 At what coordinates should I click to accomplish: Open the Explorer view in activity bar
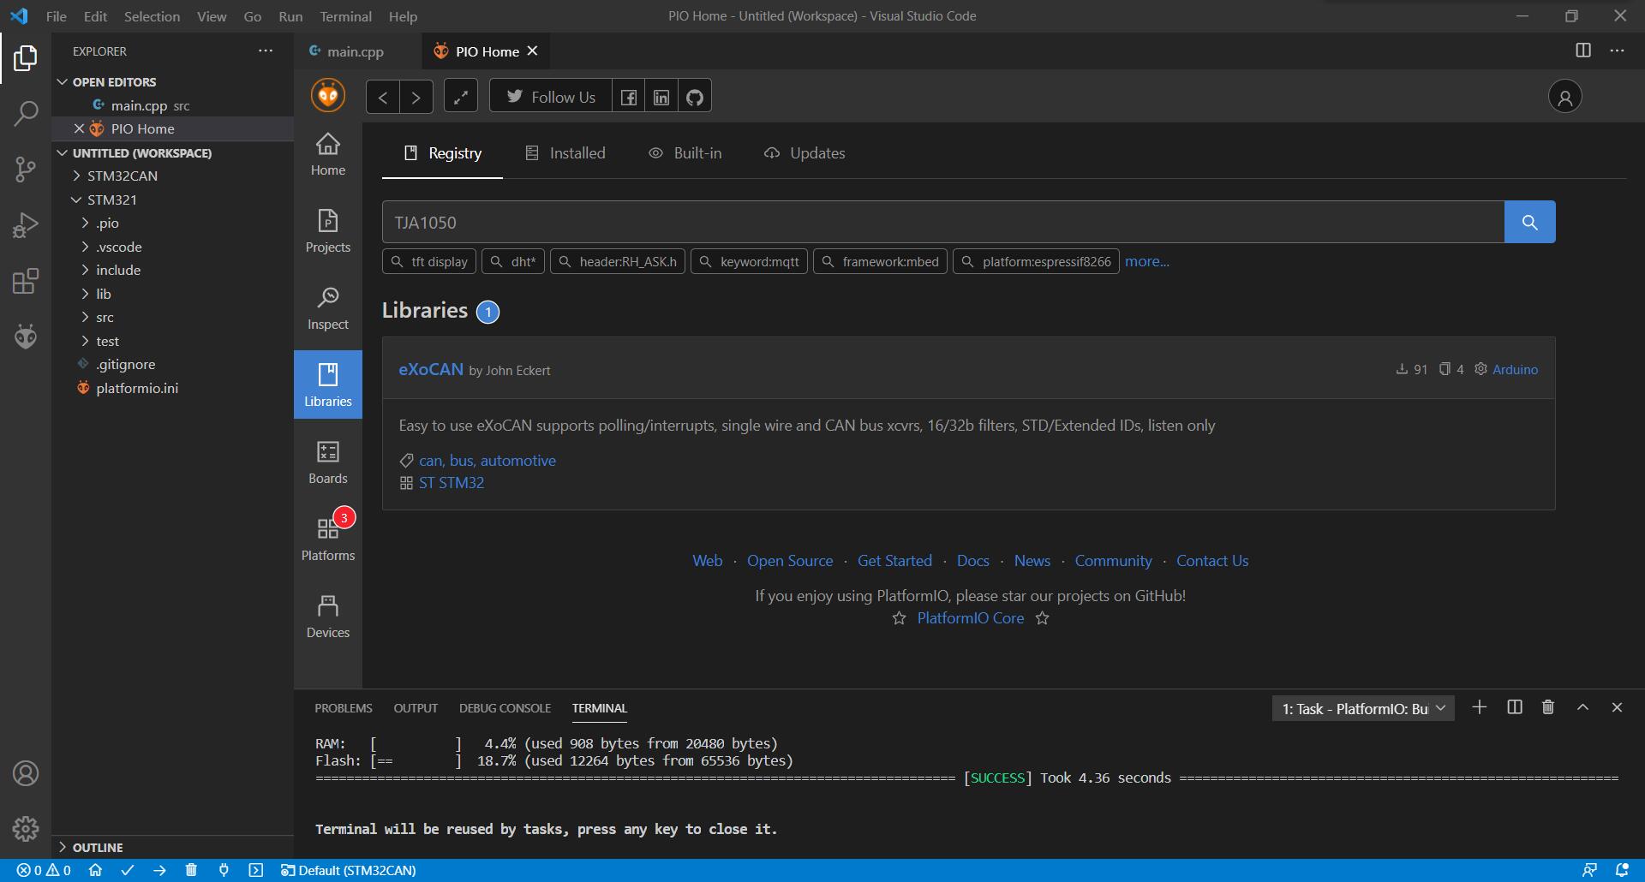pos(26,58)
